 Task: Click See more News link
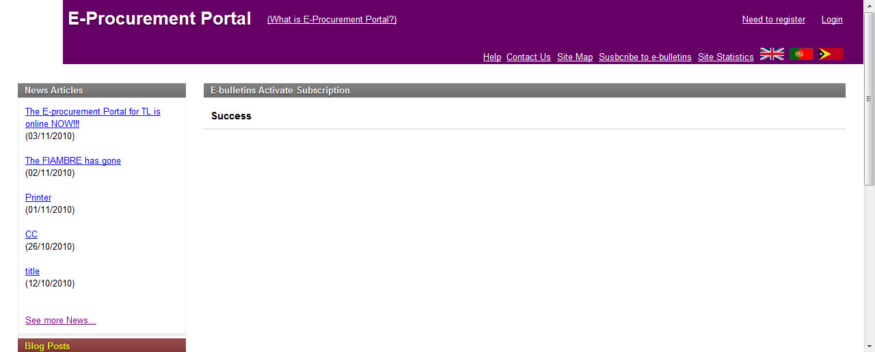point(61,321)
